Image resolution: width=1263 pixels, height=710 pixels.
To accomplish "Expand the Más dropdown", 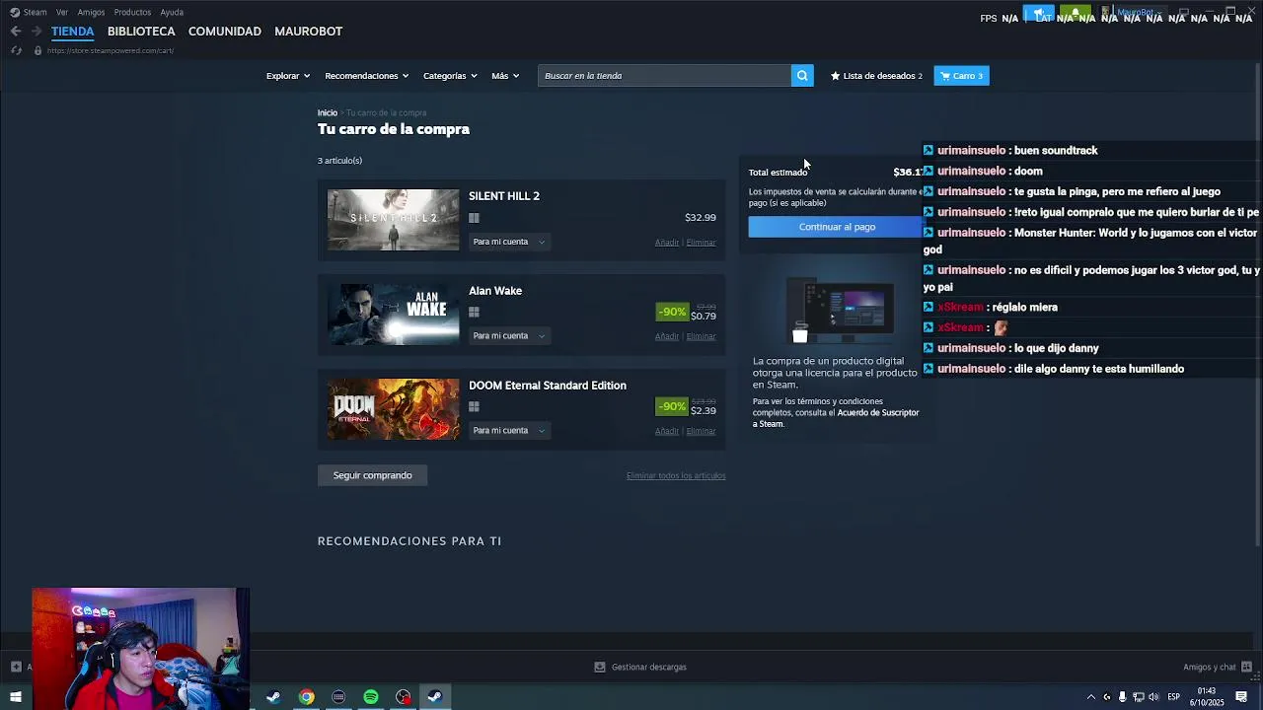I will coord(505,76).
